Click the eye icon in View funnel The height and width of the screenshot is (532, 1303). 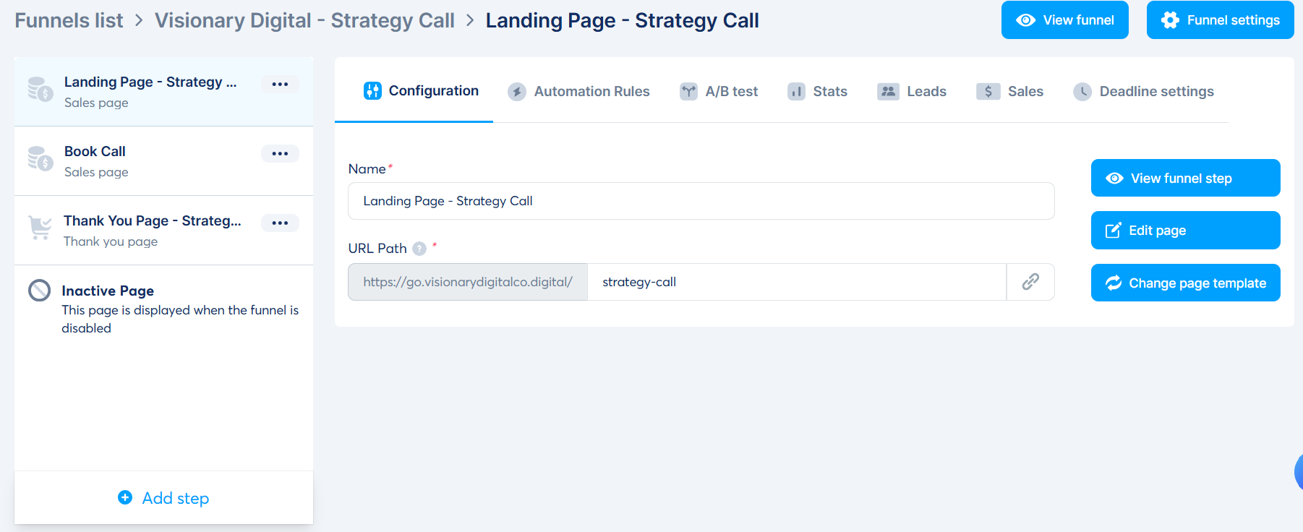[1025, 20]
